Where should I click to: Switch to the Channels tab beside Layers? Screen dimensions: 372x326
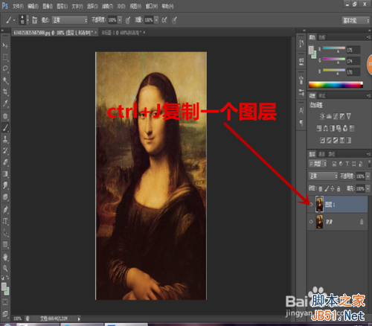tap(321, 154)
